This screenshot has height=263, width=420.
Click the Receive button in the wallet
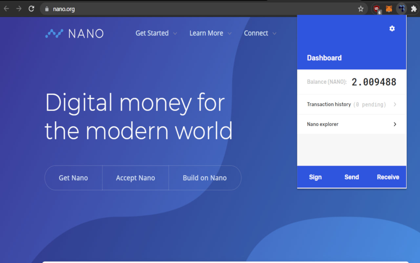[388, 177]
